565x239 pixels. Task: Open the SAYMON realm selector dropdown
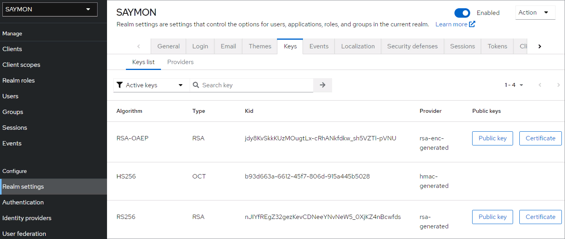coord(50,9)
